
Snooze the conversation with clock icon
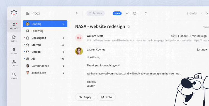click(135, 13)
